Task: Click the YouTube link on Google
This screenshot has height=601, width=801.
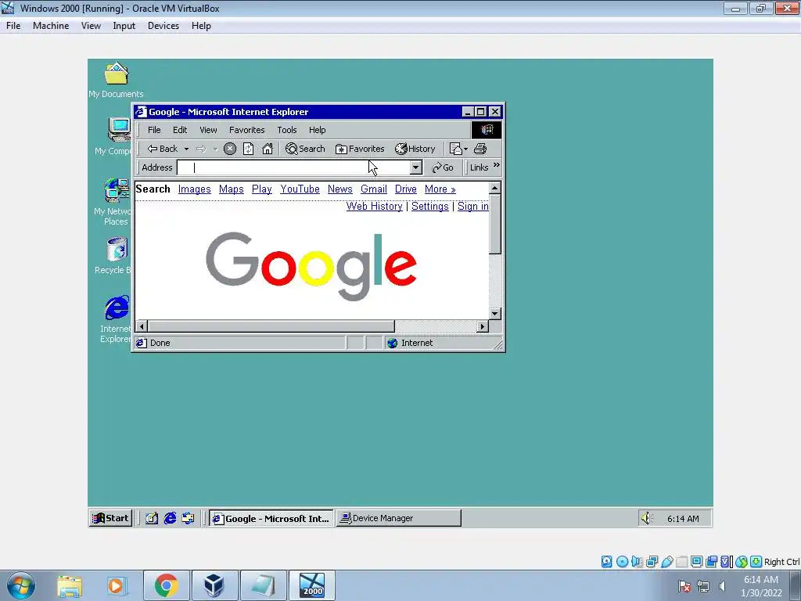Action: (300, 189)
